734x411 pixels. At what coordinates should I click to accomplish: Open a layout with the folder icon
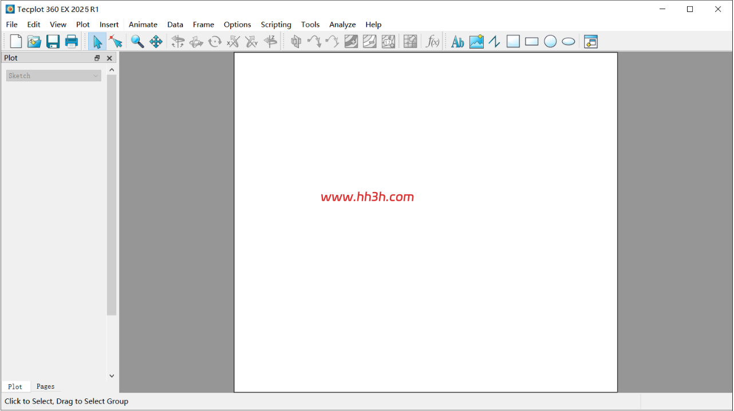tap(34, 41)
